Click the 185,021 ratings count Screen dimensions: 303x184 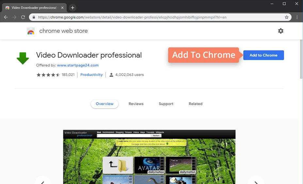68,75
